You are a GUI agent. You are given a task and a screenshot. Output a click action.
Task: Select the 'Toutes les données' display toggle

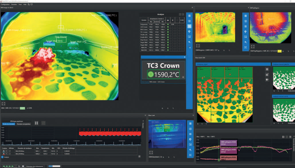(x=9, y=124)
